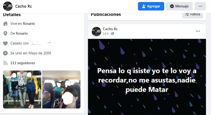Click the home icon beside Vive en Rosario

(5, 24)
